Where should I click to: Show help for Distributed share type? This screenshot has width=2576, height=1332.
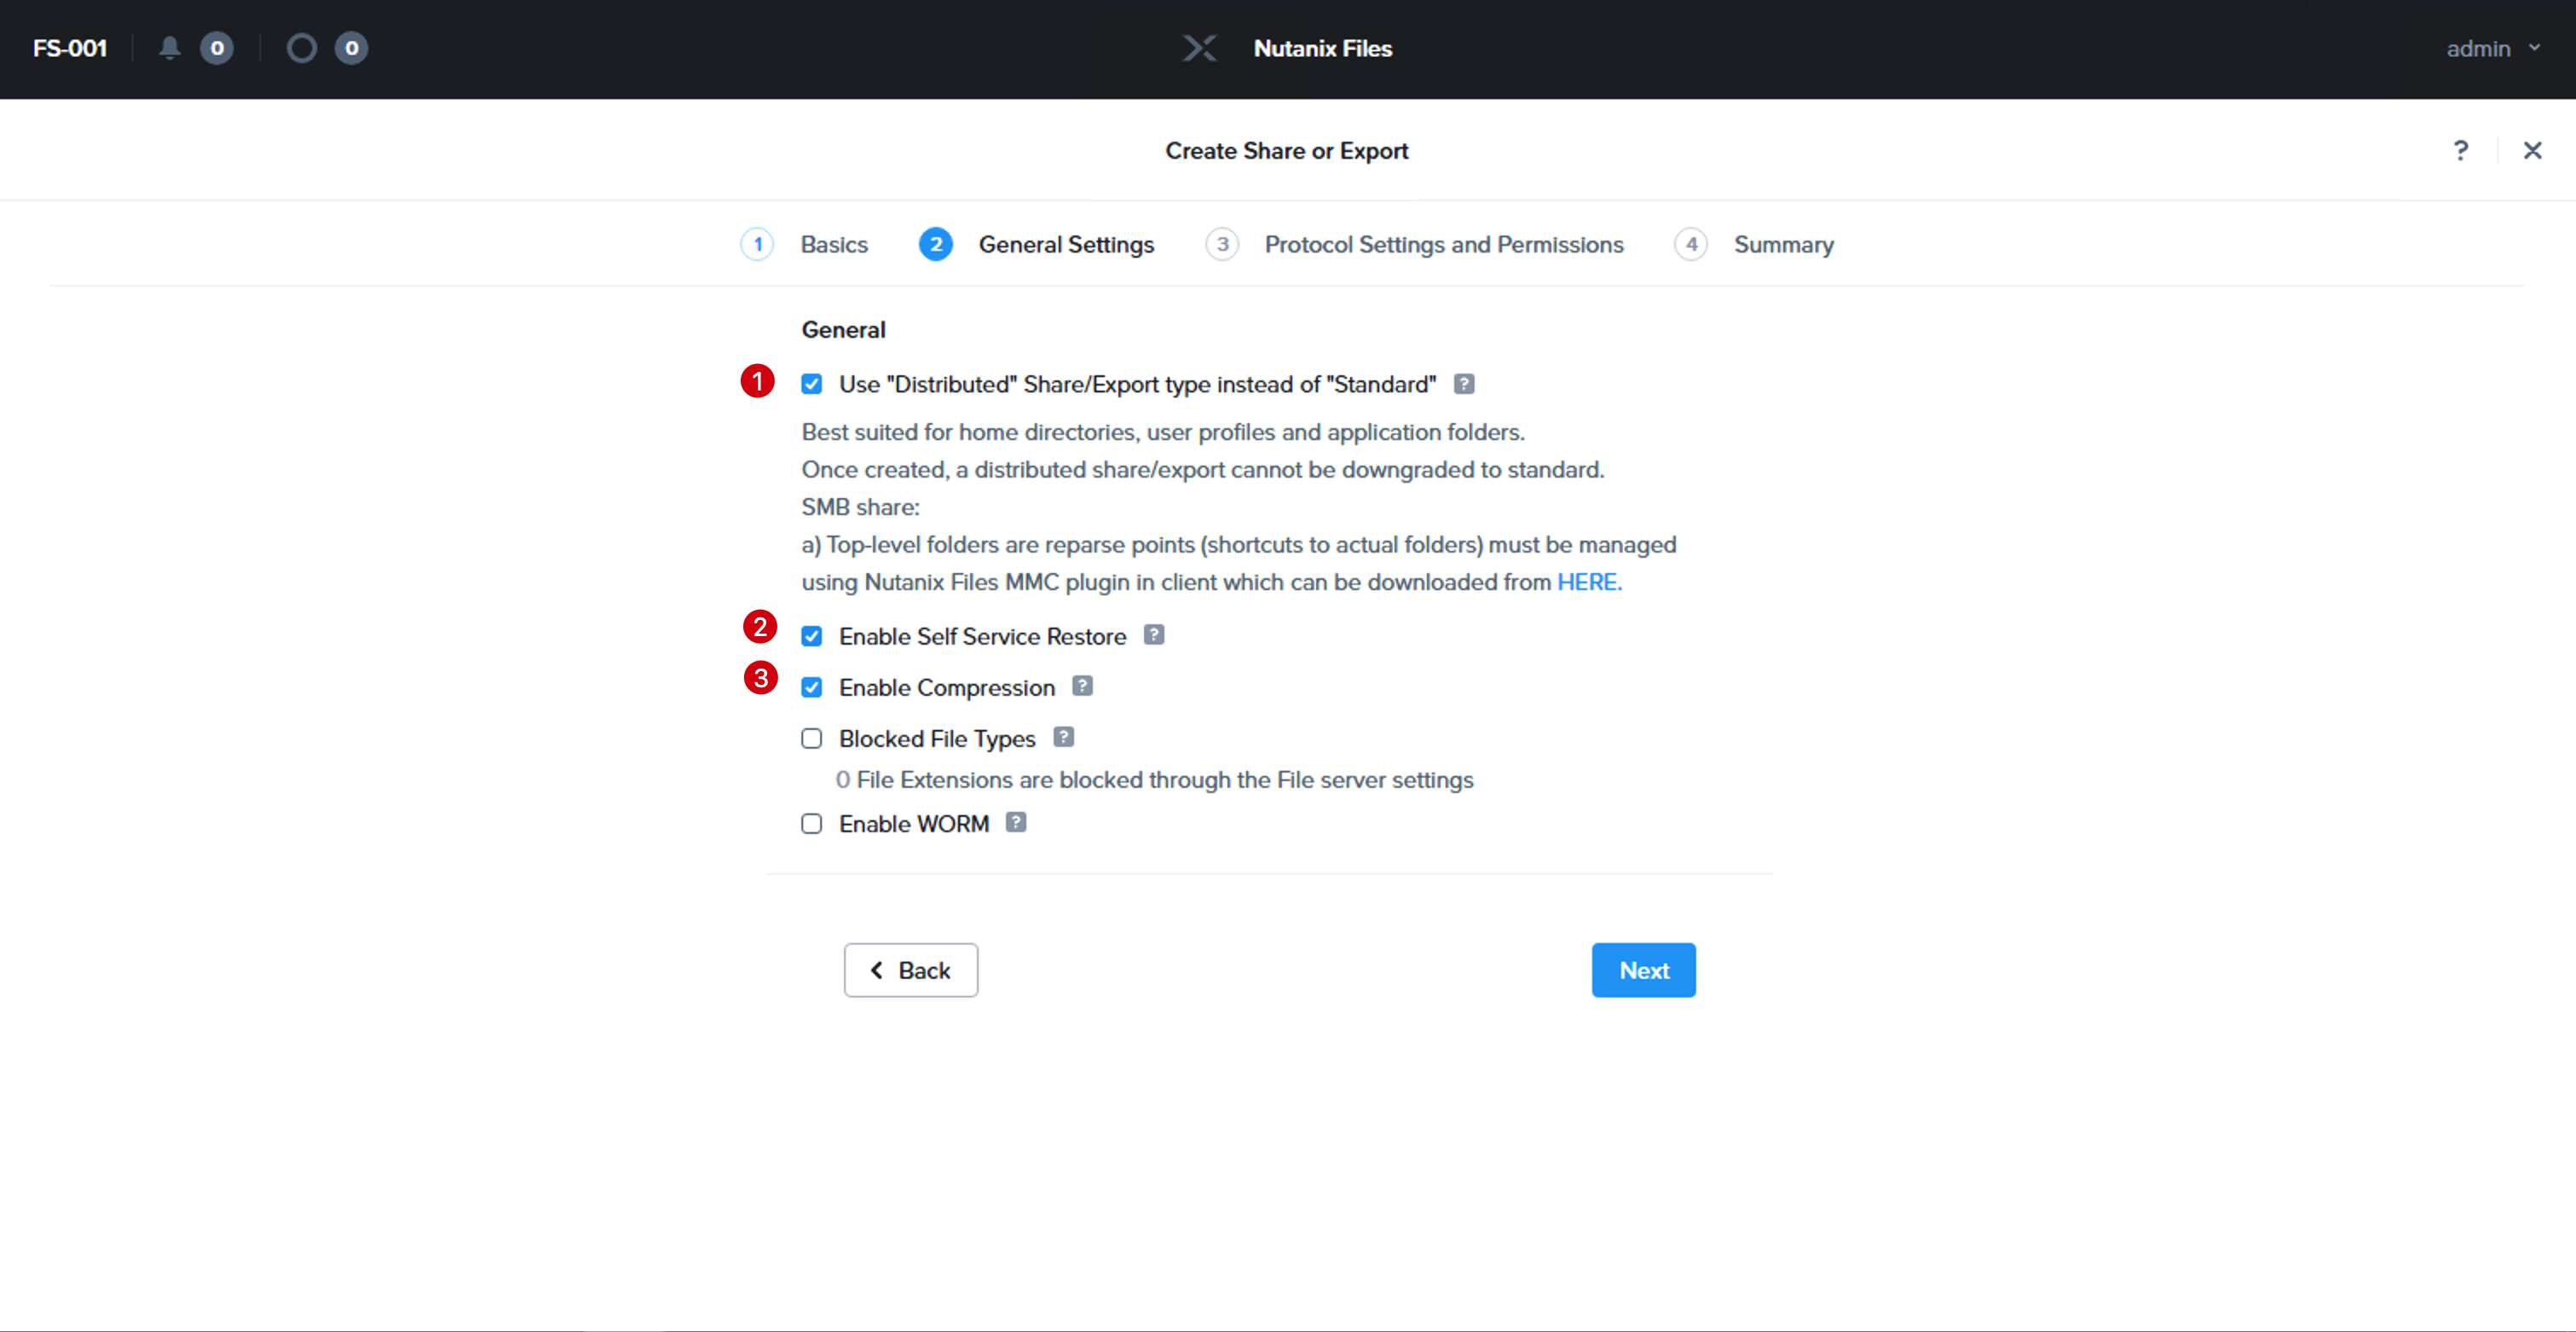pos(1463,385)
